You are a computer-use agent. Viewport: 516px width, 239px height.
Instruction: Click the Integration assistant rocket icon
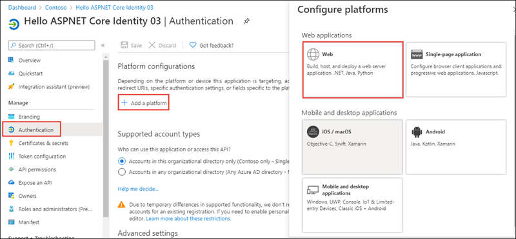12,87
